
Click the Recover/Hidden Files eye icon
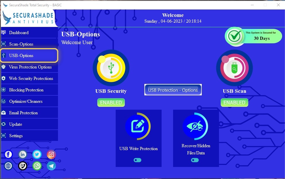pyautogui.click(x=195, y=126)
